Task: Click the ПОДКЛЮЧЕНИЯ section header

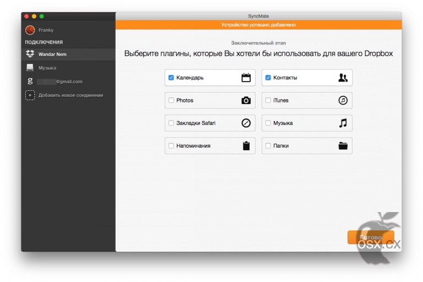Action: (x=44, y=42)
